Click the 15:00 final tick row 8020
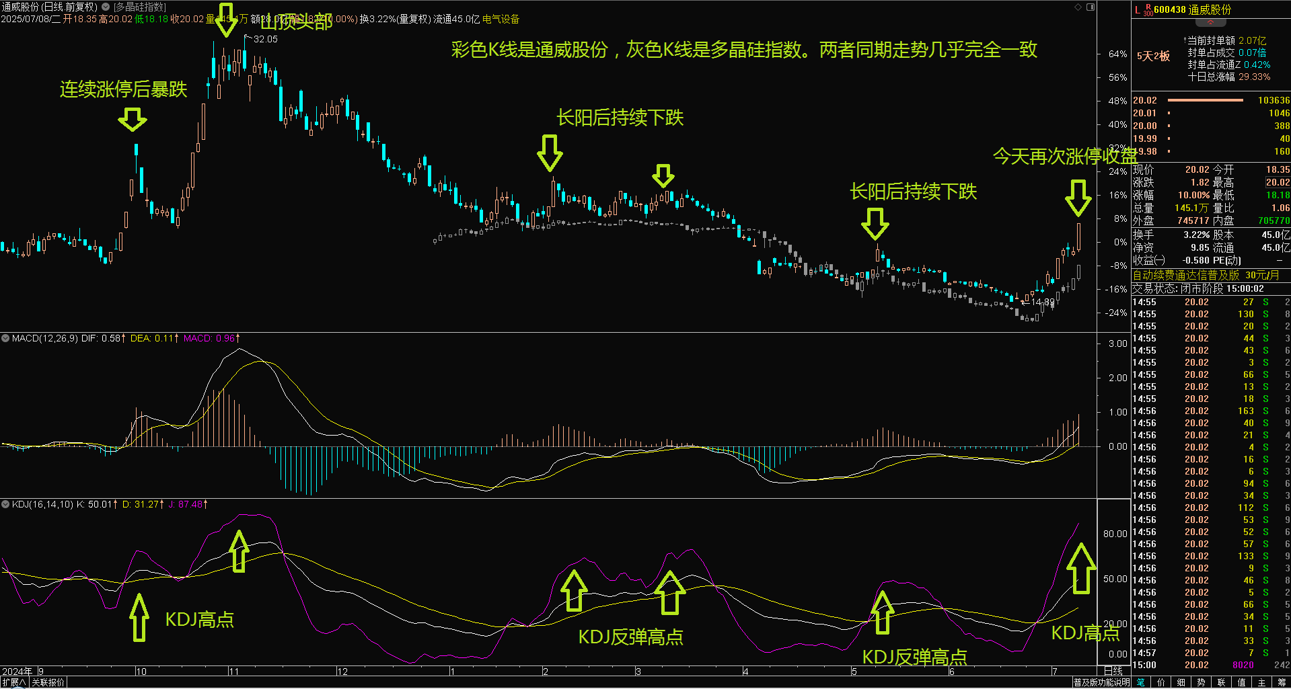1291x689 pixels. [1211, 665]
